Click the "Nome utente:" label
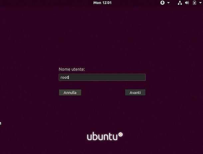Screen dimensions: 203x154 pos(72,69)
